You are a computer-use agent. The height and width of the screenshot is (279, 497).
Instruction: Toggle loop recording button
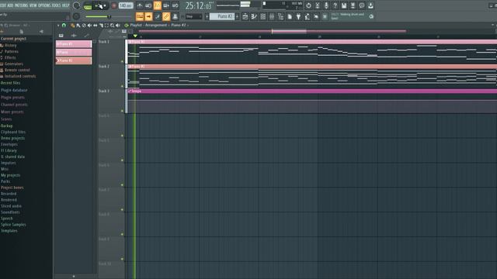tap(175, 5)
